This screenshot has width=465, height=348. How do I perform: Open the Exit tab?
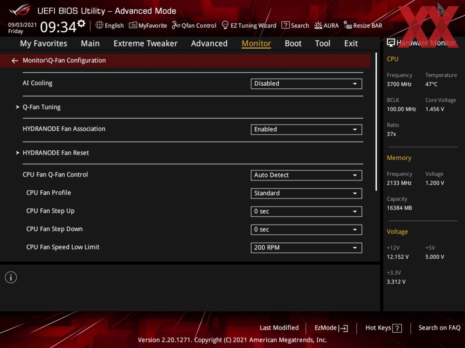coord(351,43)
